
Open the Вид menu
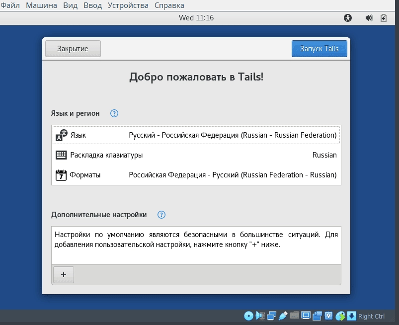click(70, 5)
